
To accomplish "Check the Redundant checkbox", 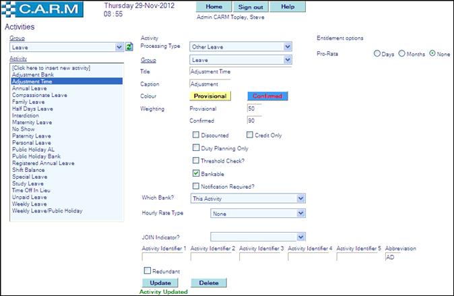I will pos(146,271).
